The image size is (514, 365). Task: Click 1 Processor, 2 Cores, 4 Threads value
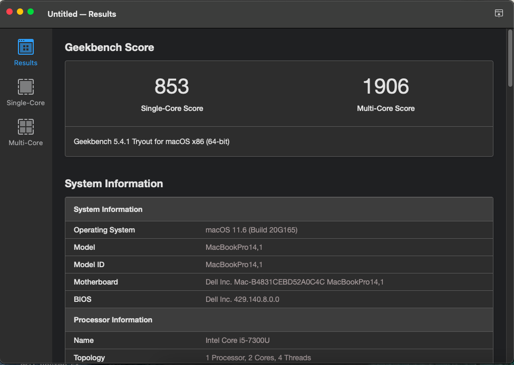tap(258, 358)
